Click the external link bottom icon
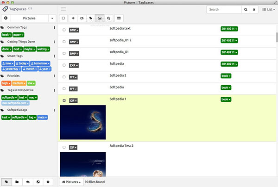This screenshot has width=278, height=187. point(38,182)
